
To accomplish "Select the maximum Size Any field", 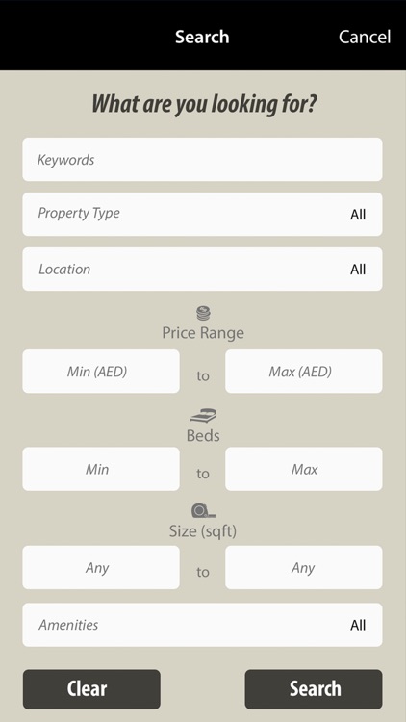I will (304, 567).
